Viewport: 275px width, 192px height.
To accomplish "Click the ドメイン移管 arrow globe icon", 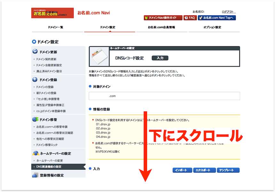I will (x=35, y=119).
